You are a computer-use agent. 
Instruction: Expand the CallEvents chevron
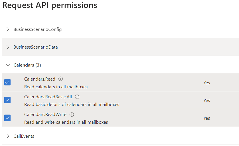click(8, 136)
